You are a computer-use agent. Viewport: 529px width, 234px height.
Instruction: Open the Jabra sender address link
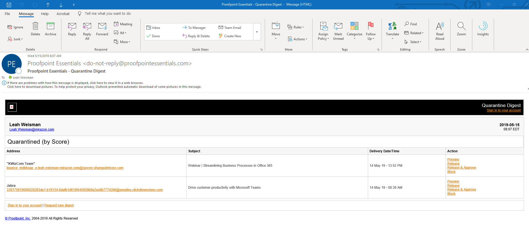85,190
